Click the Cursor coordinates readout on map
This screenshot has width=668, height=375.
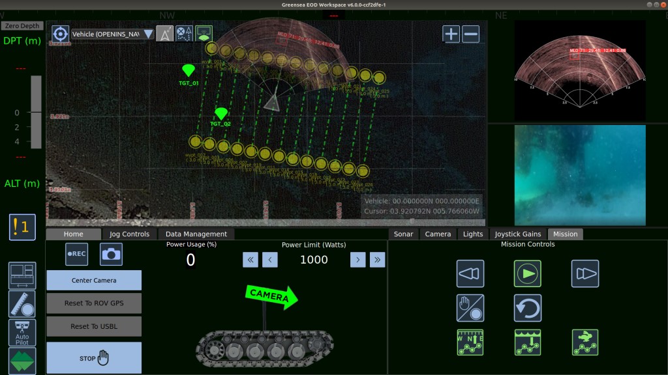coord(421,211)
